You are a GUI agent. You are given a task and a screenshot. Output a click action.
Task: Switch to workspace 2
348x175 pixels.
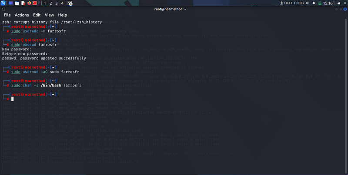click(50, 3)
